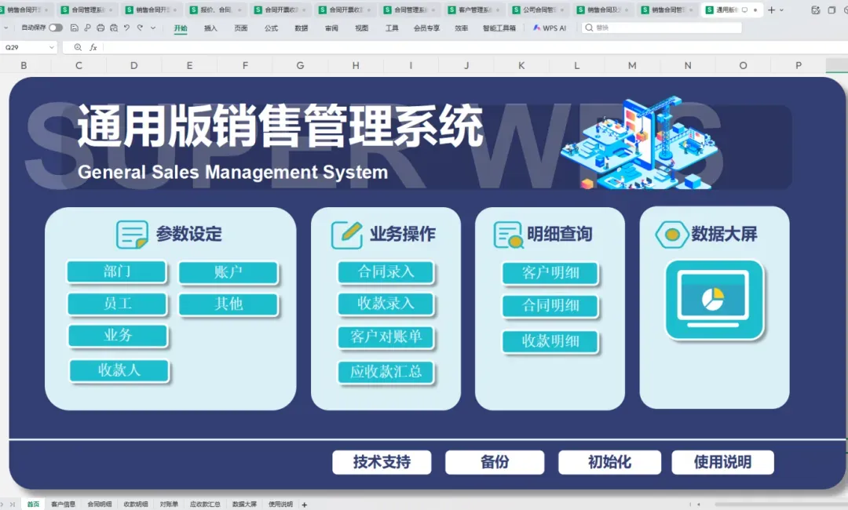Open the 收款录入 entry form
Screen dimensions: 848x510
coord(386,304)
